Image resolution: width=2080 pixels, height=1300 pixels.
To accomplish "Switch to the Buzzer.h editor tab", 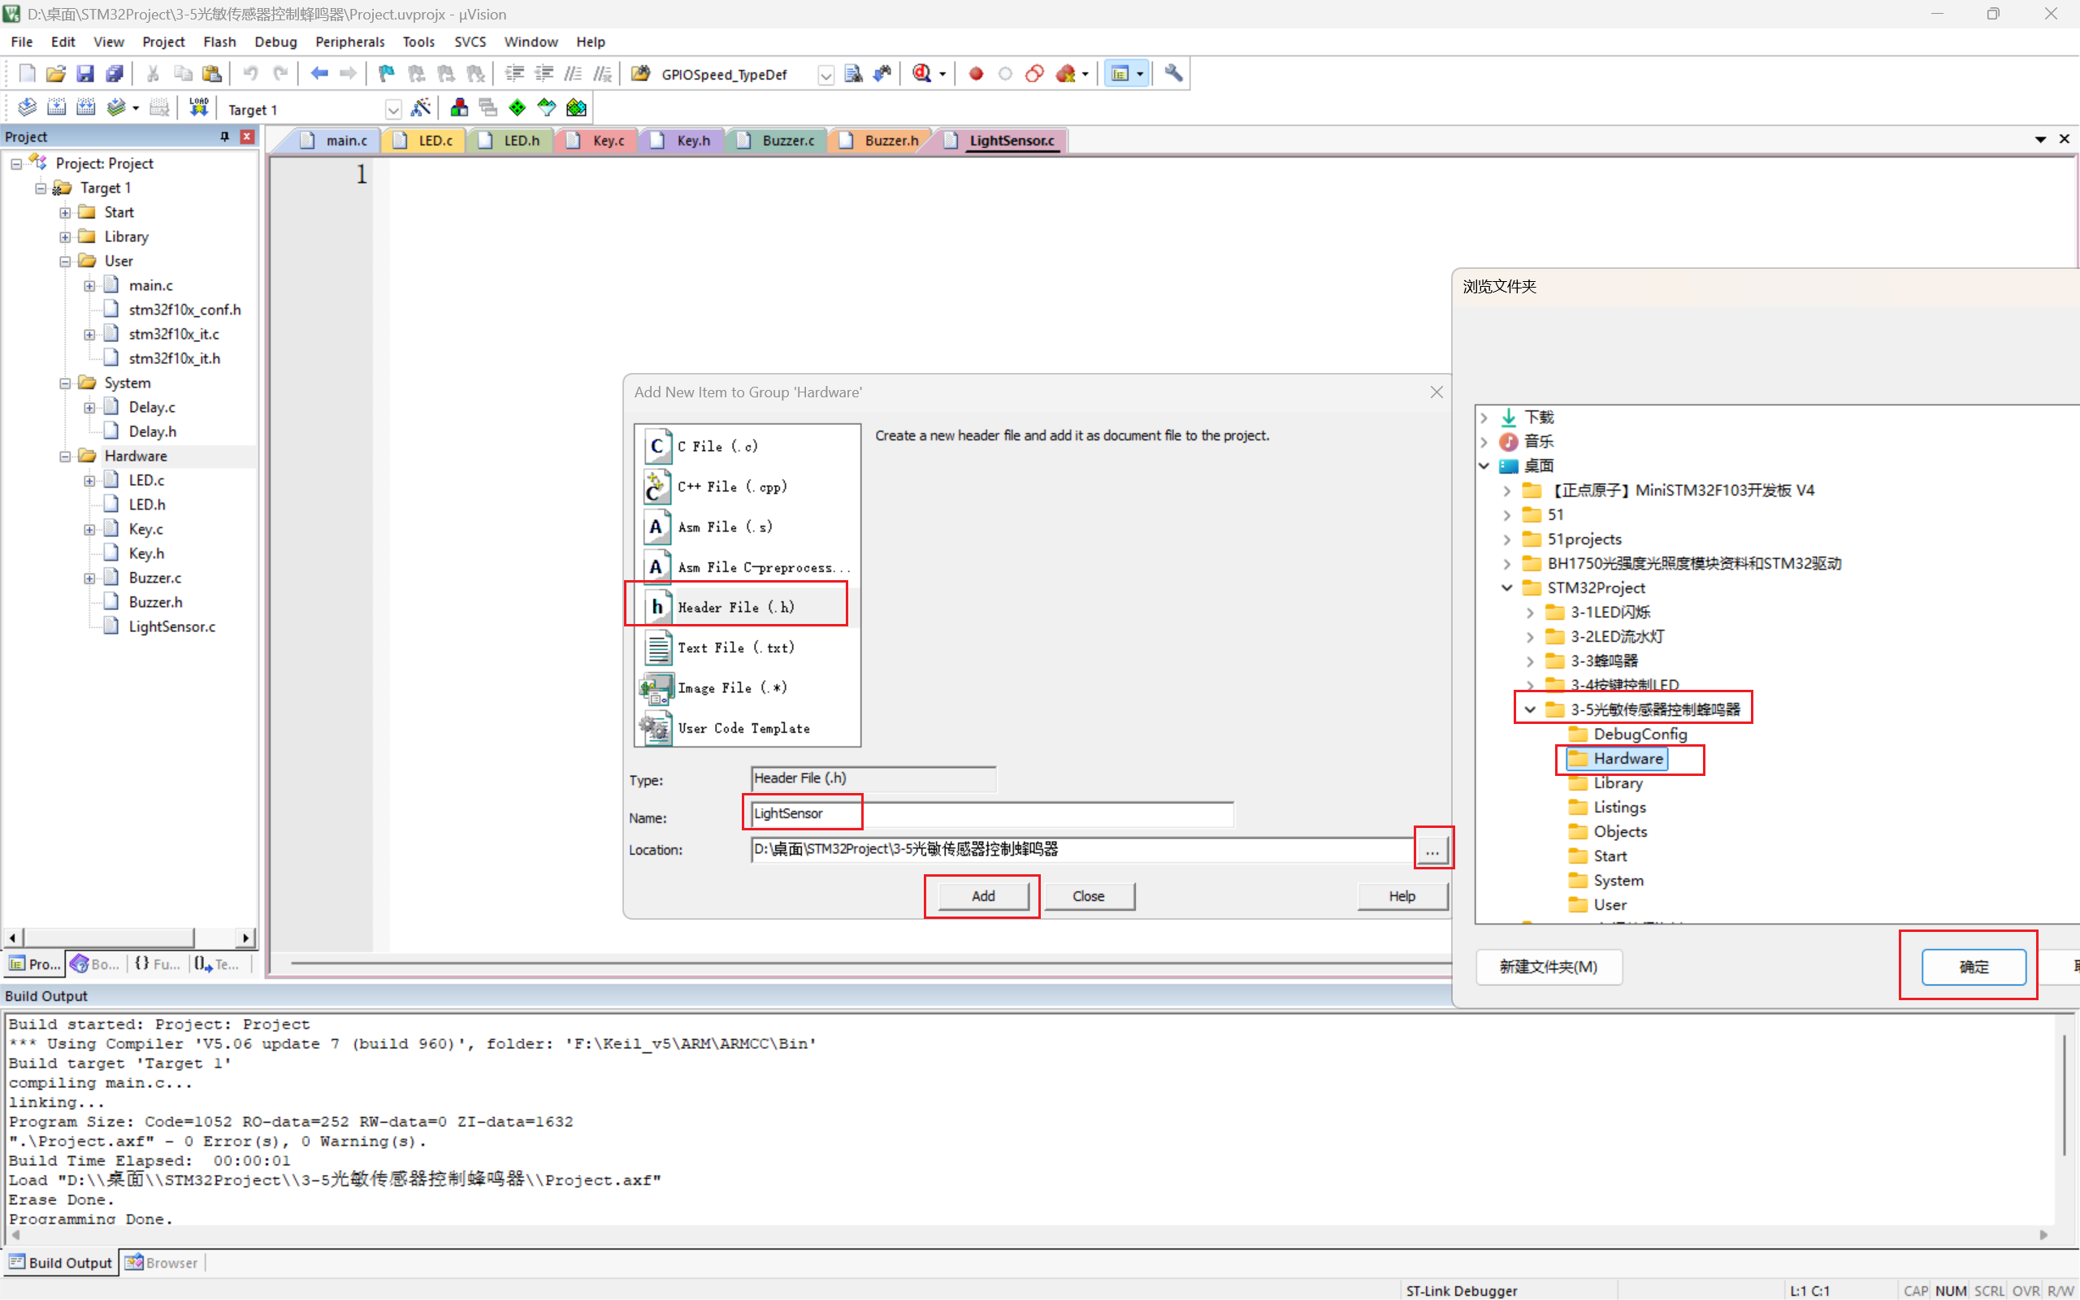I will pyautogui.click(x=890, y=140).
